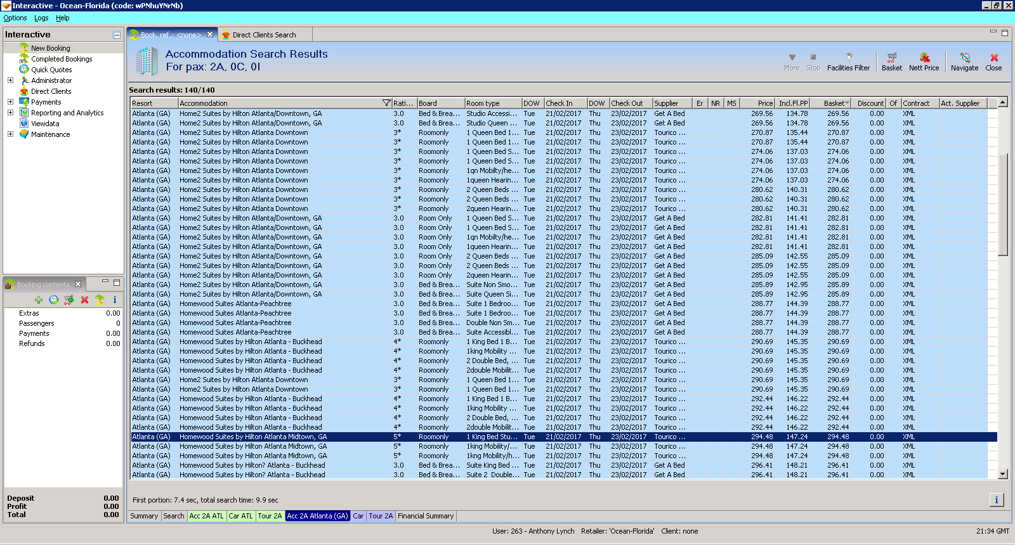Click the clock quick quote icon in Booking contents
The height and width of the screenshot is (545, 1015).
54,300
